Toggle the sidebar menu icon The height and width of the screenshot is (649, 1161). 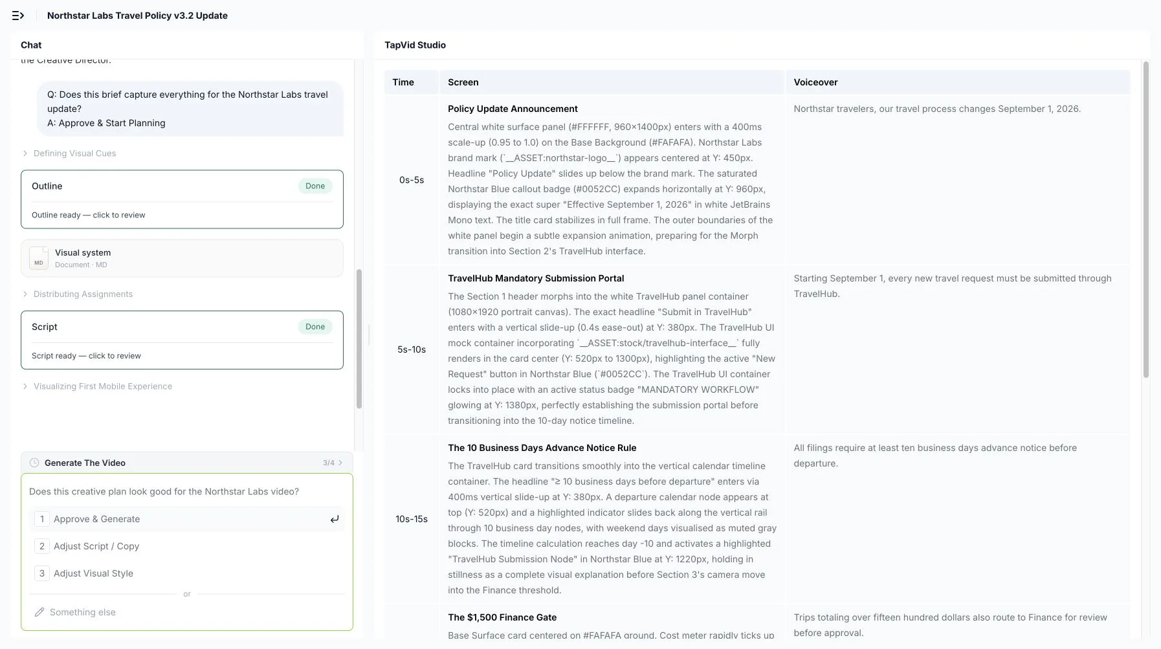click(x=18, y=16)
